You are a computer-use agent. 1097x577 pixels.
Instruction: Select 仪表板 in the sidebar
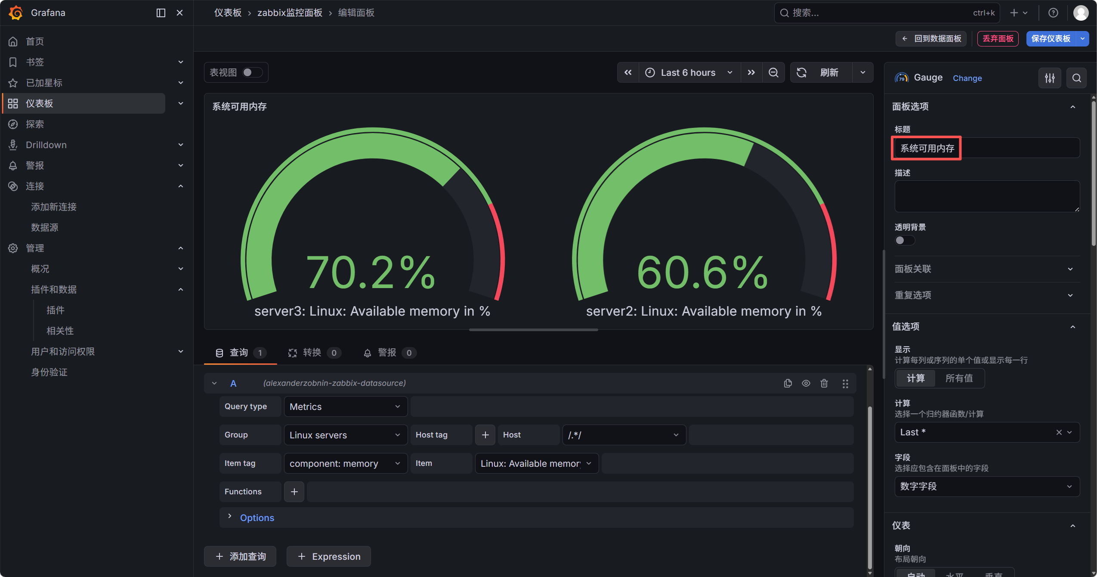point(84,103)
